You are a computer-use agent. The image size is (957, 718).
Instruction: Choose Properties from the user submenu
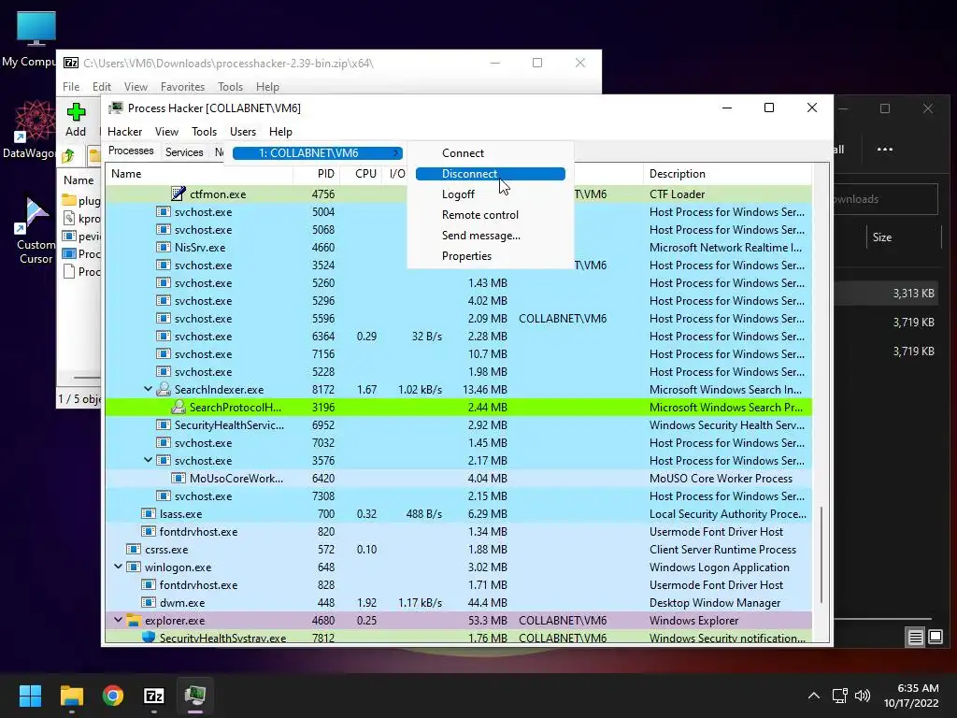pos(490,256)
